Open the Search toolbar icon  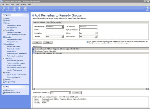[25, 8]
